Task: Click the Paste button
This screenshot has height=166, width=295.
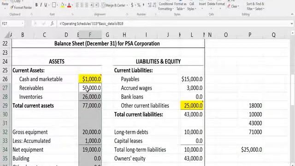Action: [5, 5]
